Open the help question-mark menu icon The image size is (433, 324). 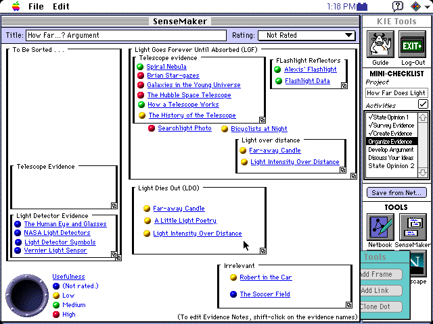[x=398, y=6]
